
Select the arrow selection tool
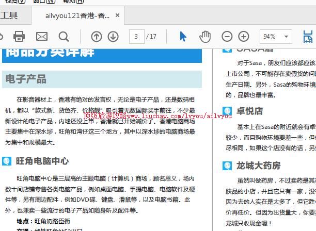(183, 36)
